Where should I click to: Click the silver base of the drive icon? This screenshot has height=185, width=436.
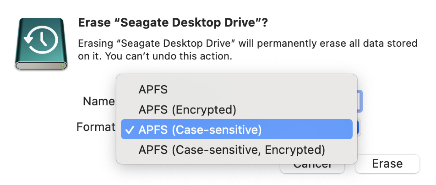coord(42,66)
